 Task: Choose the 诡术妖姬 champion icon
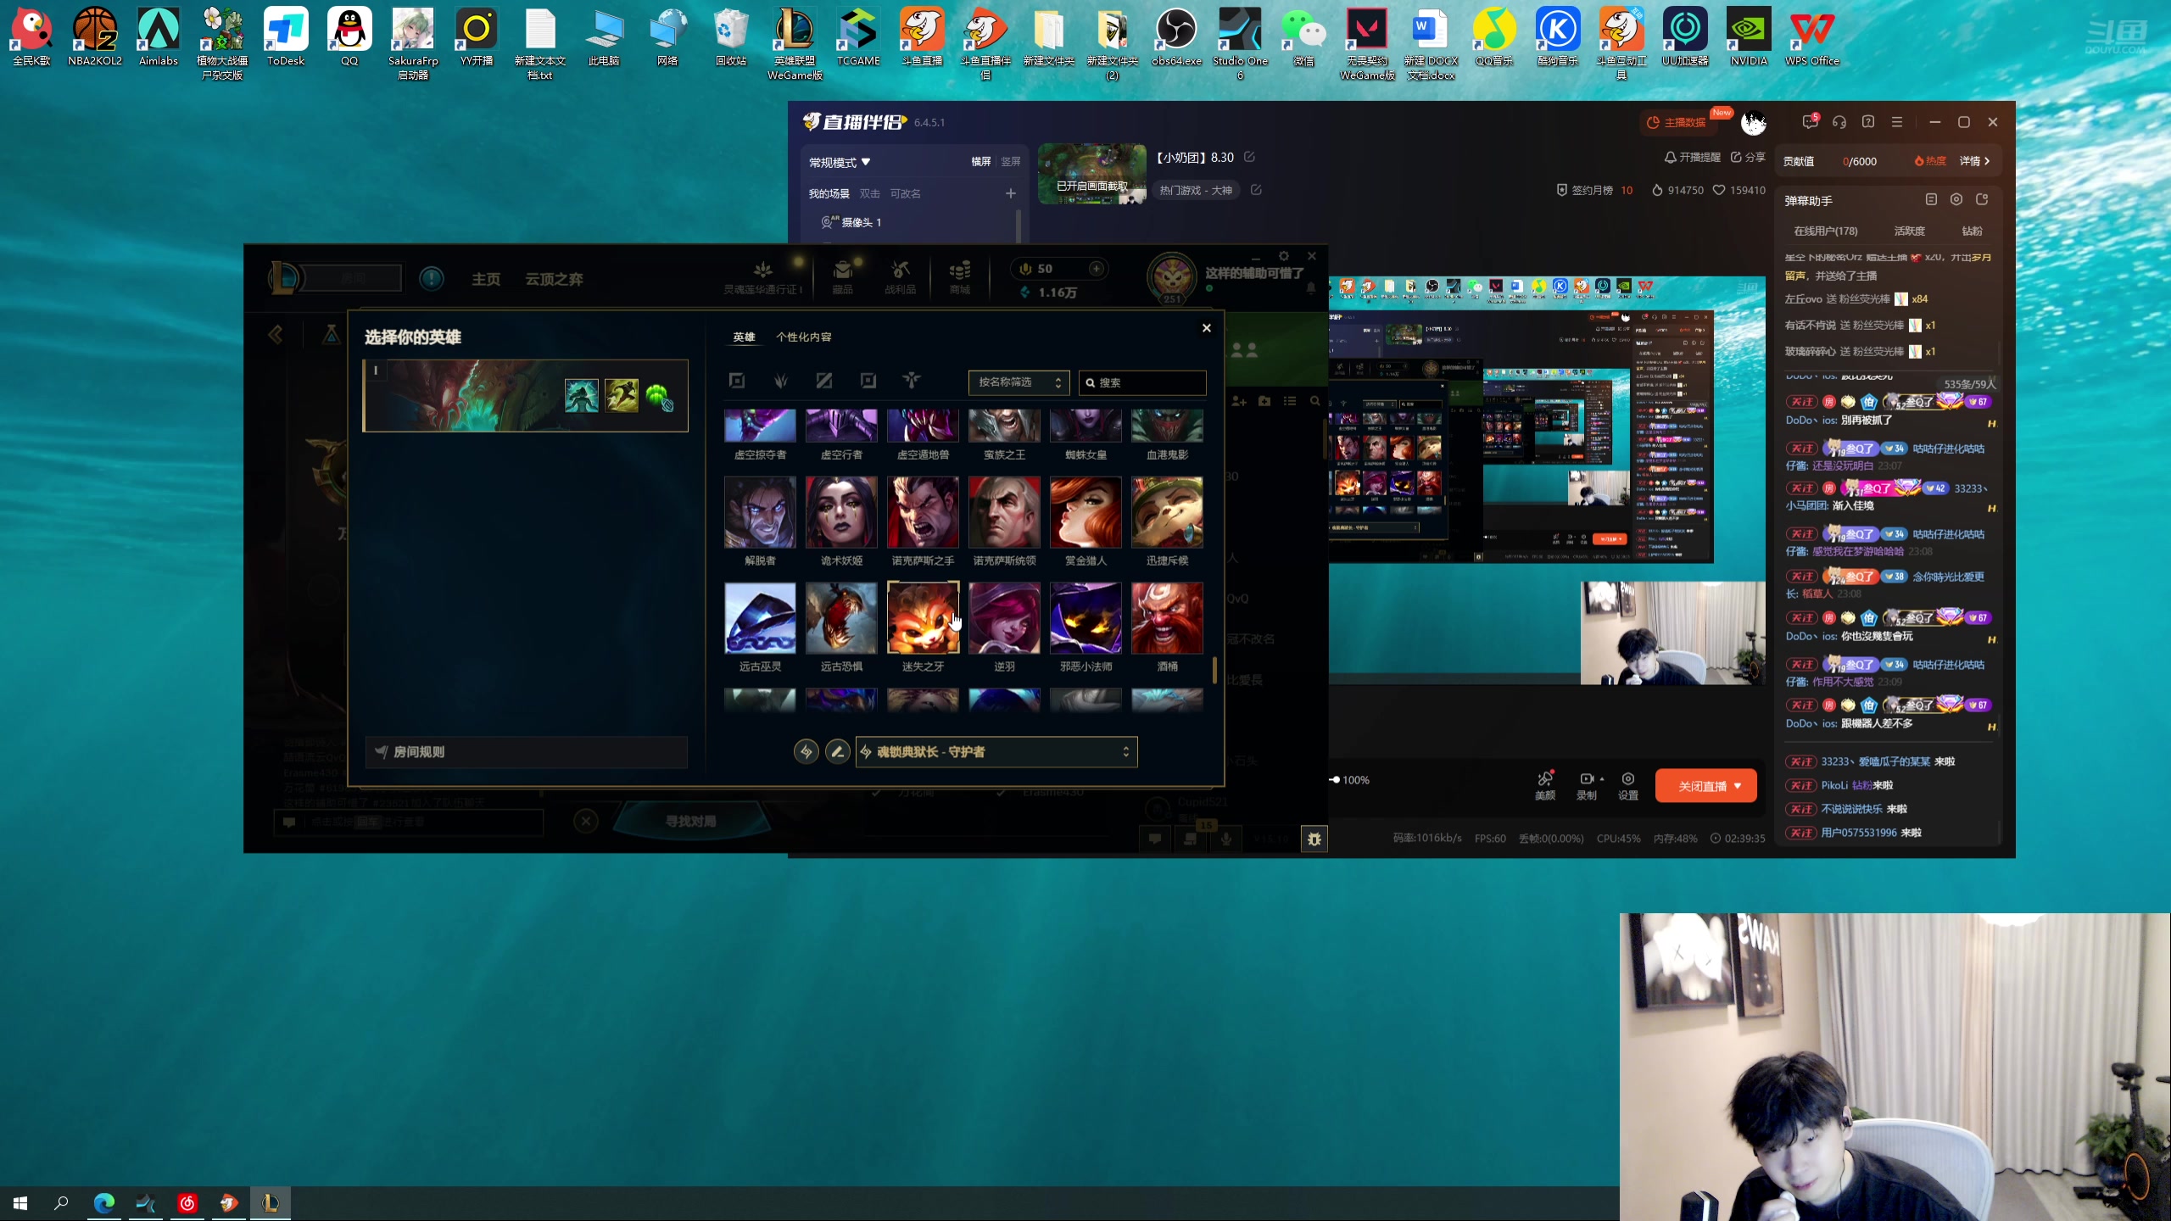point(841,511)
